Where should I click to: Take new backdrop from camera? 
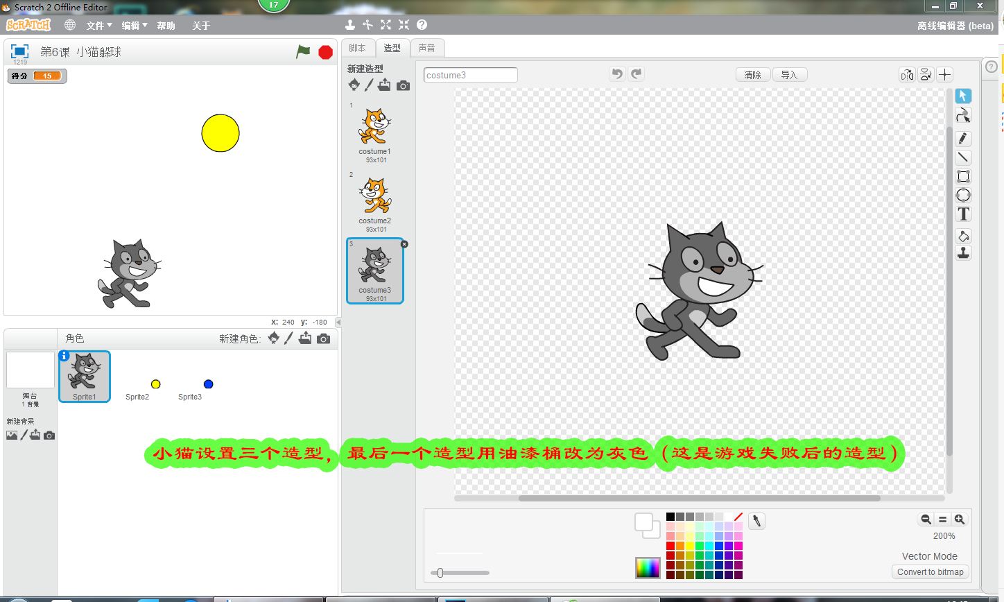click(x=49, y=436)
